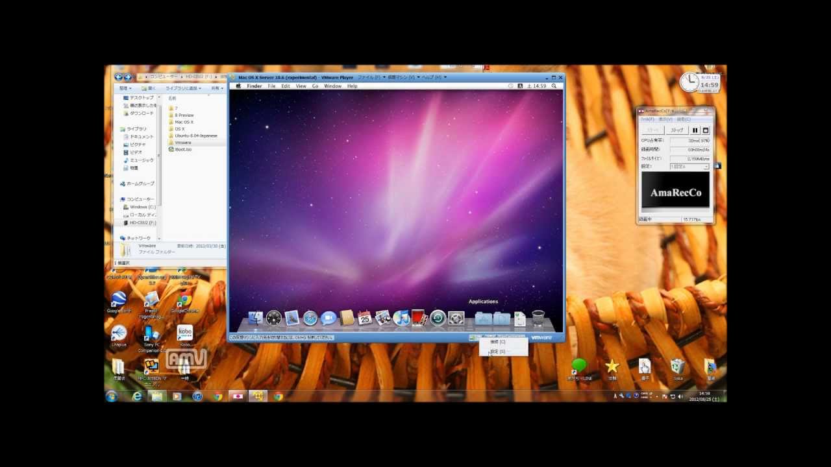
Task: Open the Recycle Bin desktop icon
Action: pyautogui.click(x=678, y=370)
